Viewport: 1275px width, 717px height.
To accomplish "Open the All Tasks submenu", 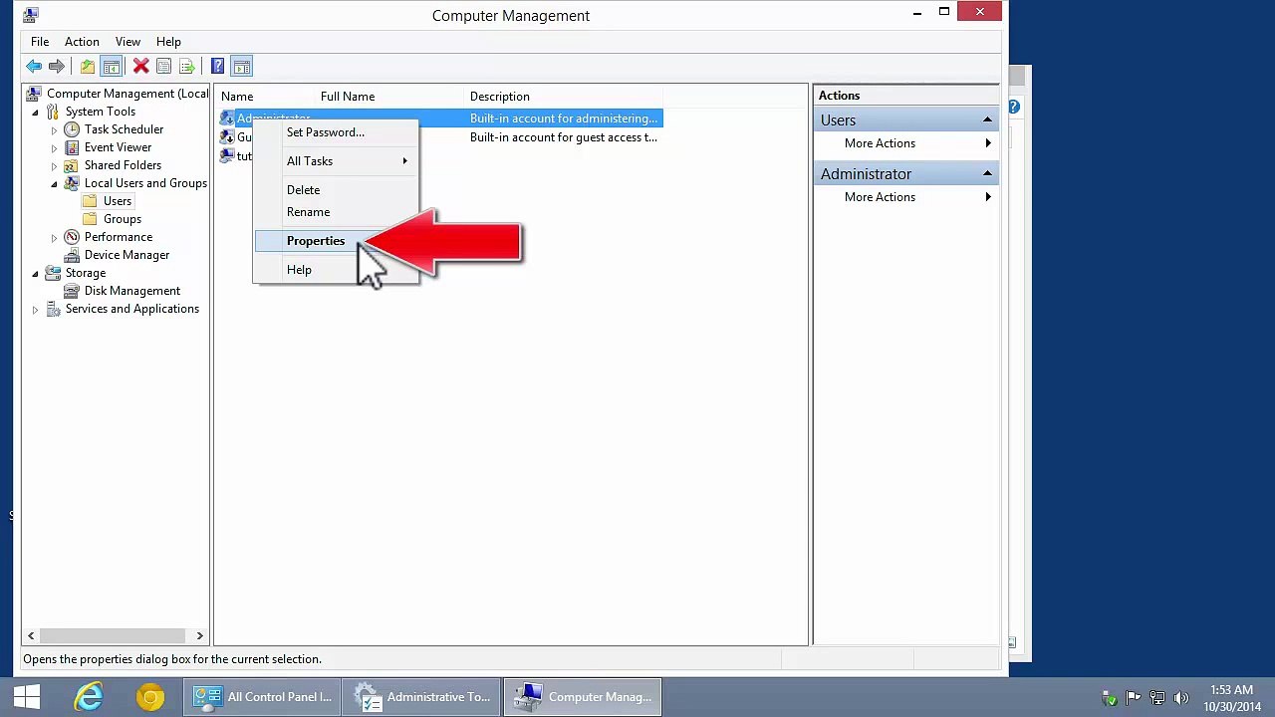I will tap(337, 161).
